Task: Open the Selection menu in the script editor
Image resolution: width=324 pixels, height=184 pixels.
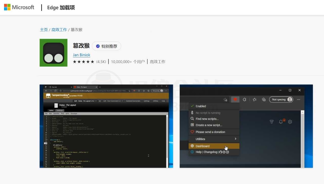Action: pyautogui.click(x=56, y=114)
